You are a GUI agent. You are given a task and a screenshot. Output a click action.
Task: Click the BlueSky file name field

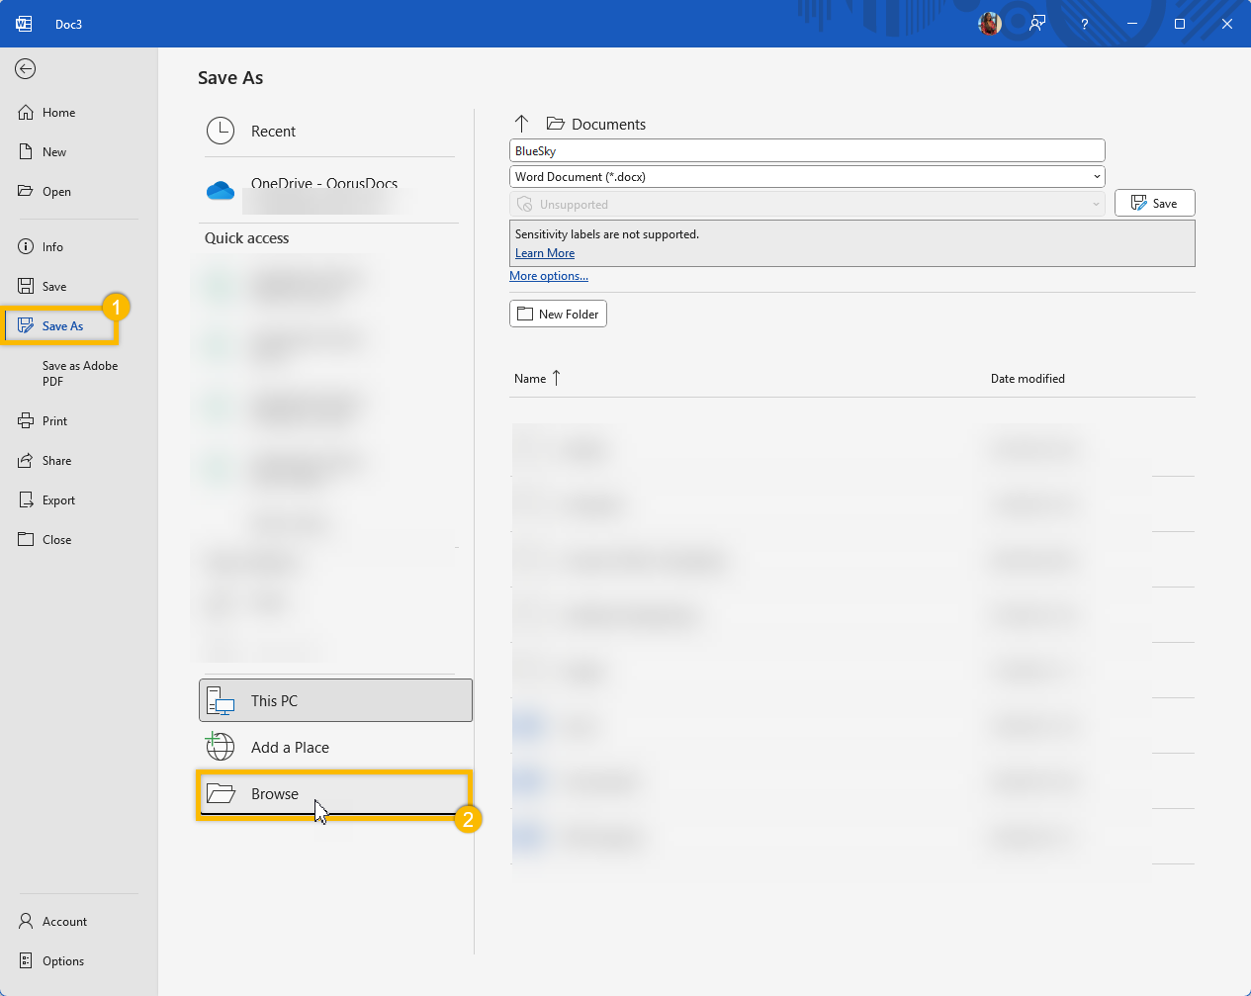(806, 150)
